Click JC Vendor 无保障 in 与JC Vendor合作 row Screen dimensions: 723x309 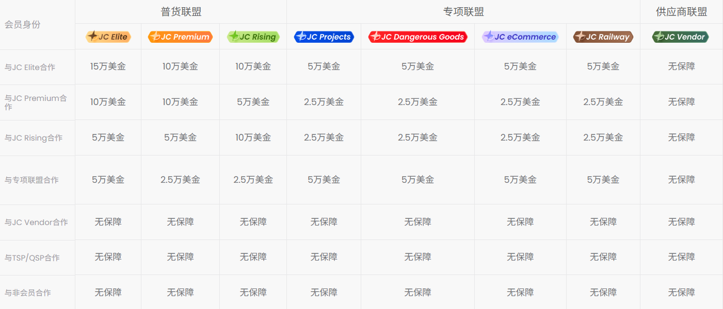(x=681, y=222)
